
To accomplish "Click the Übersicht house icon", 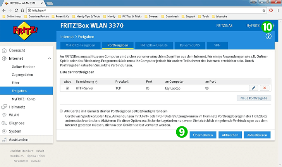I will (x=4, y=51).
